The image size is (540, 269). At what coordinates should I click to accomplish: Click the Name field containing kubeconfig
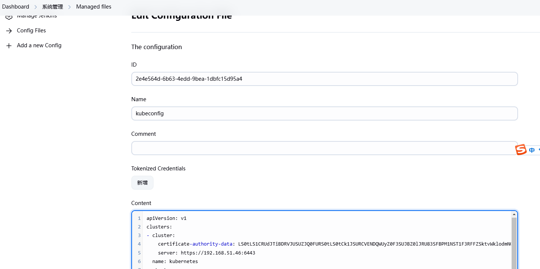coord(324,113)
